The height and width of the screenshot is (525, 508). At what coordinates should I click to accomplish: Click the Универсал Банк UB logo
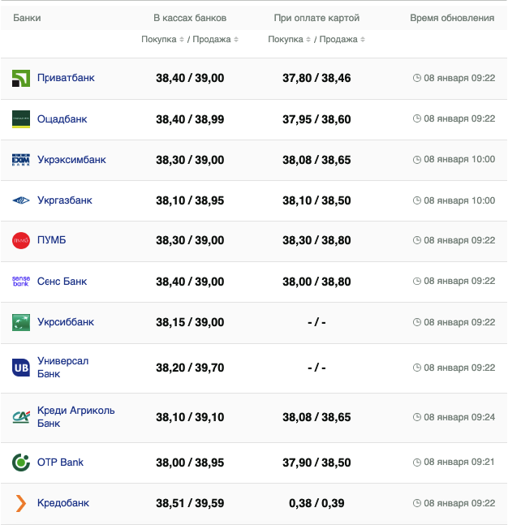tap(21, 368)
